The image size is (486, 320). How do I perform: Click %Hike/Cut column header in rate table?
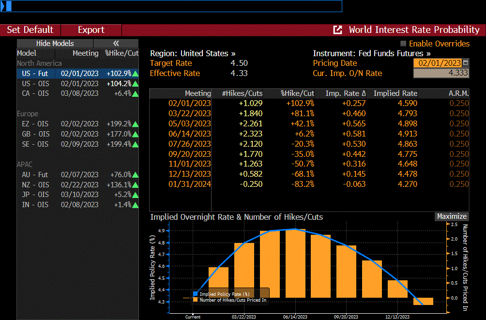point(297,93)
